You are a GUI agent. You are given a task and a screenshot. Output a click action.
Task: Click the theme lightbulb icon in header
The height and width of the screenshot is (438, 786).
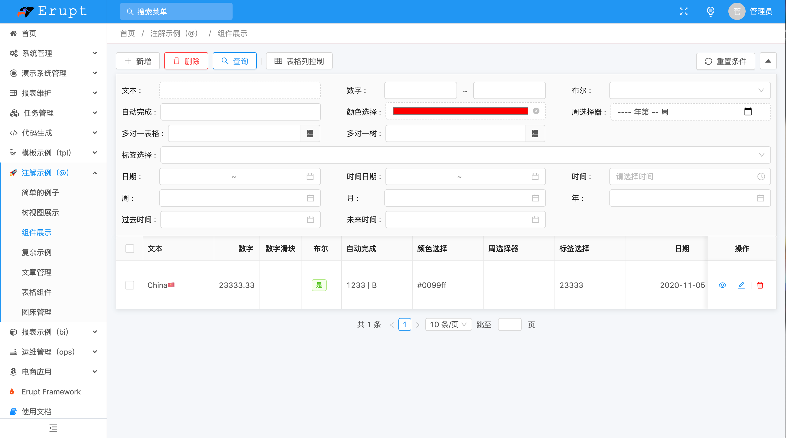tap(710, 11)
